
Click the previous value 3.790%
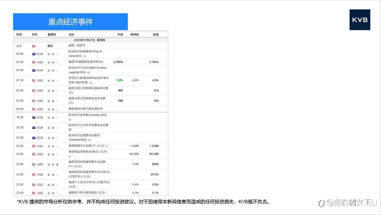(x=154, y=62)
